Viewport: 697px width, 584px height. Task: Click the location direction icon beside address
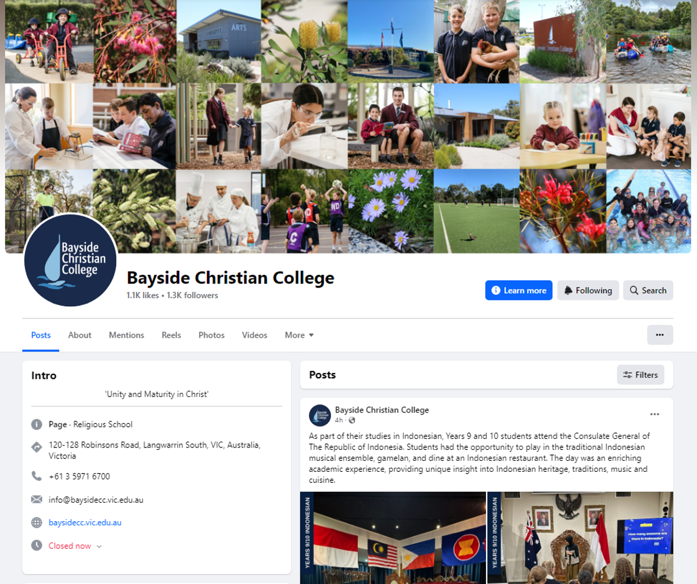point(37,447)
